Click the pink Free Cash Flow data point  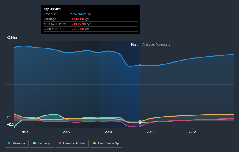coord(140,126)
